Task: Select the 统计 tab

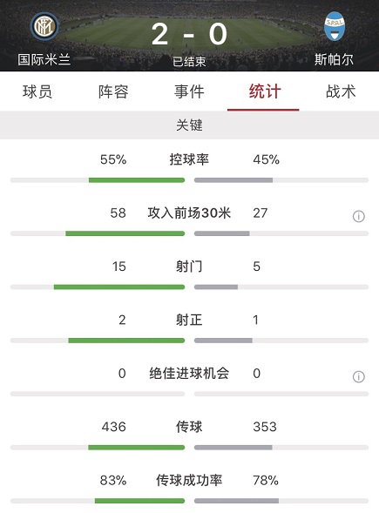Action: click(x=265, y=91)
